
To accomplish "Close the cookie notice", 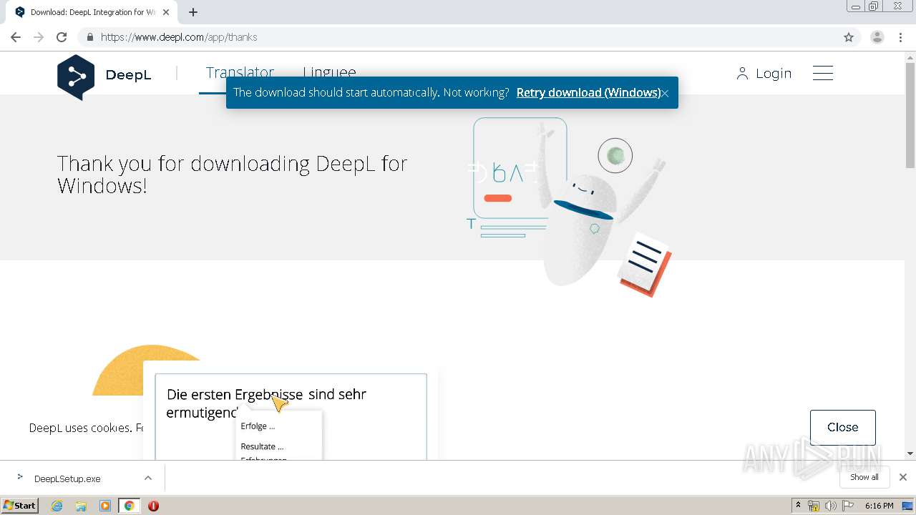I will pyautogui.click(x=842, y=427).
